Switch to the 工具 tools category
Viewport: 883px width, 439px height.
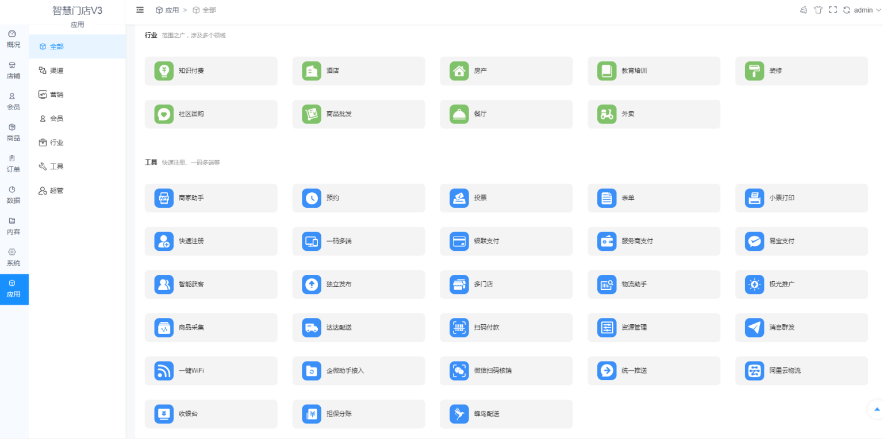coord(56,166)
